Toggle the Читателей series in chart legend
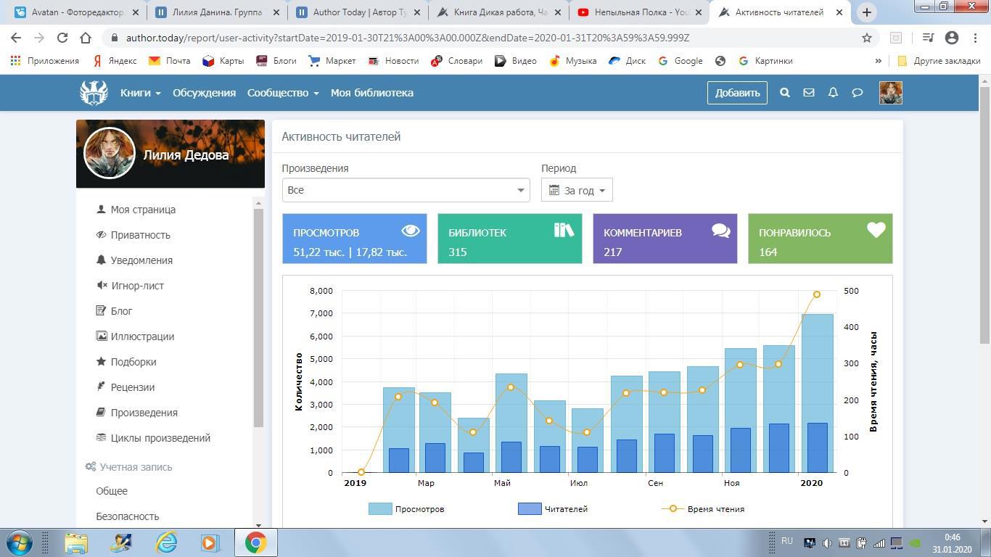 [553, 509]
